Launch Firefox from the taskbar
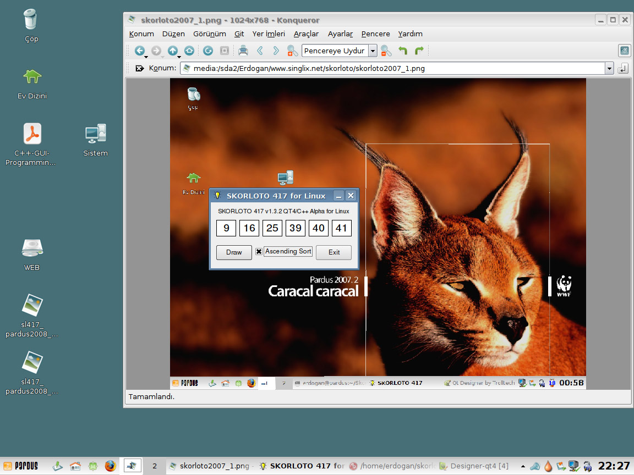The height and width of the screenshot is (475, 634). coord(111,466)
